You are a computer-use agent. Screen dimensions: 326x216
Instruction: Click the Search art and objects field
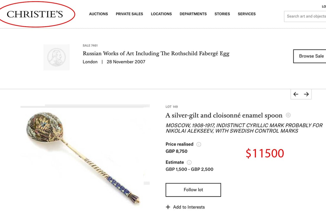(306, 16)
